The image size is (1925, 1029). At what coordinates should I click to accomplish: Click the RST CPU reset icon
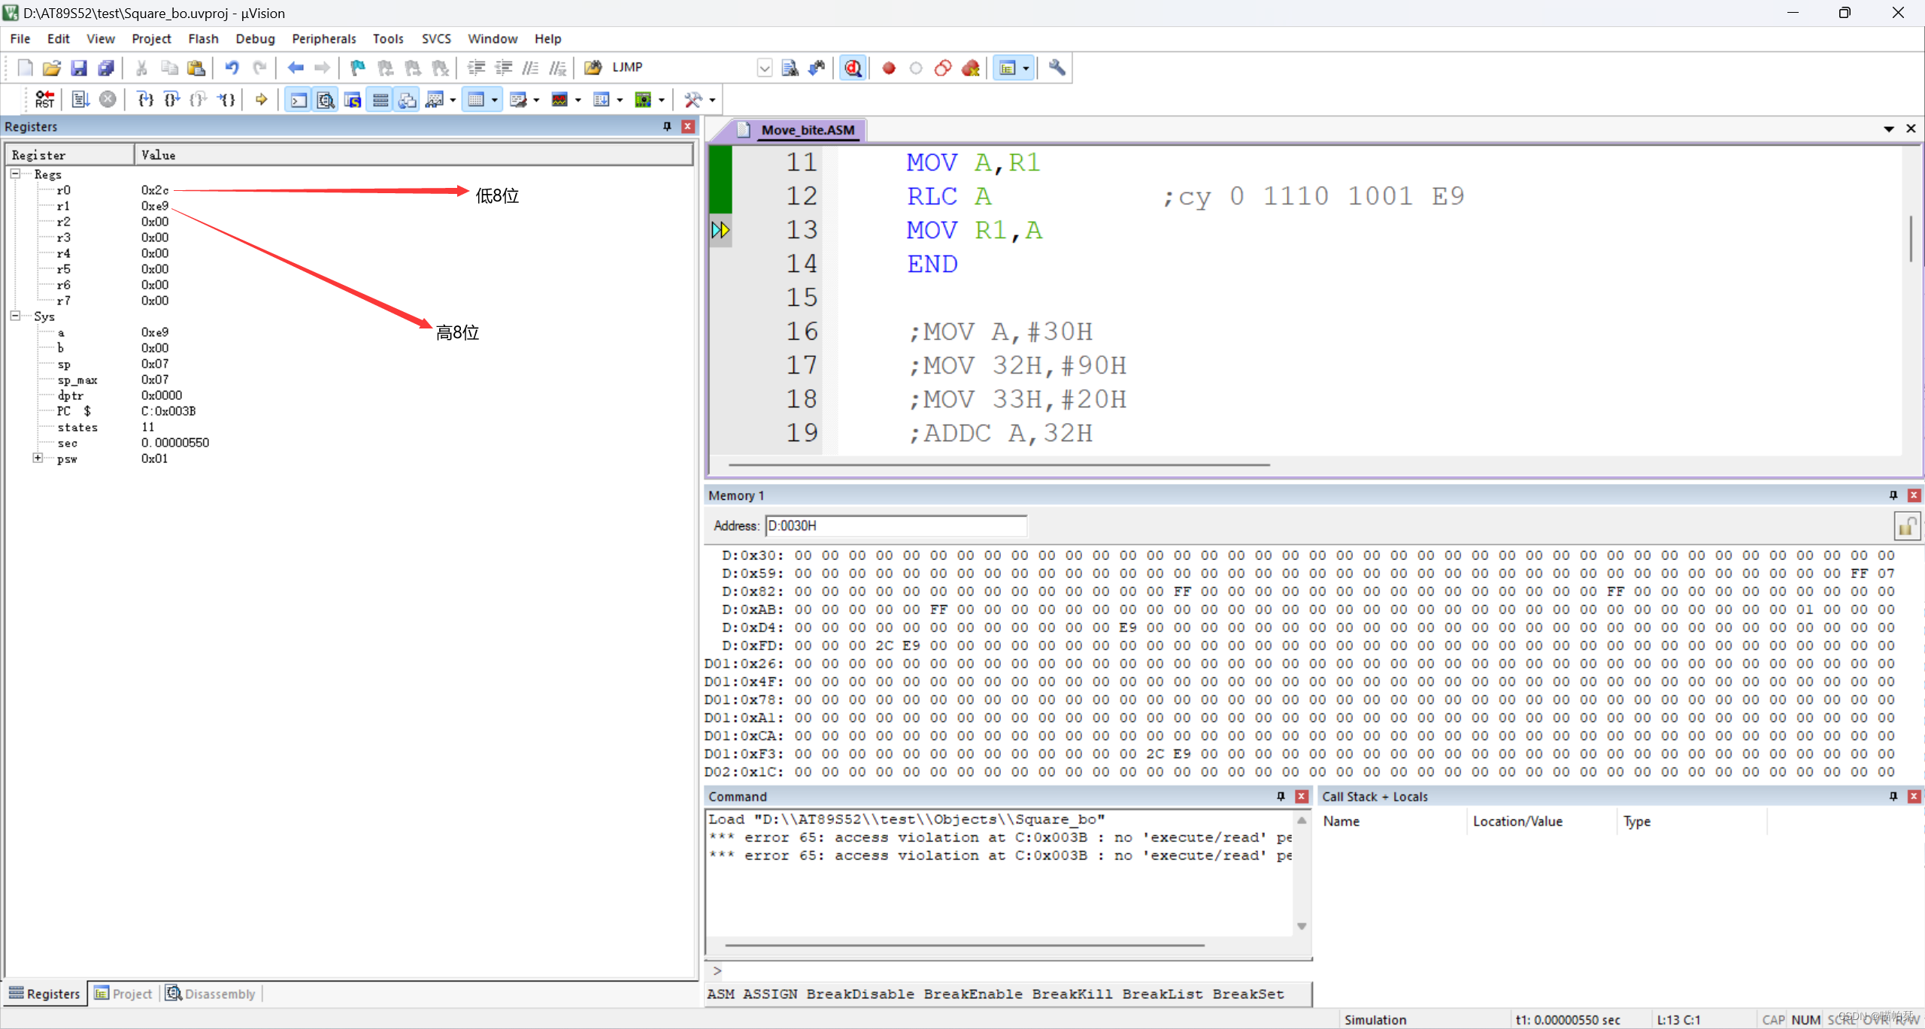[44, 99]
